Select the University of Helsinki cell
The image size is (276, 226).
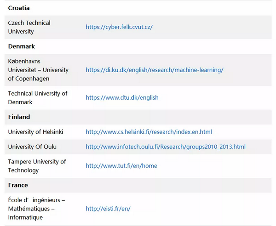[35, 132]
